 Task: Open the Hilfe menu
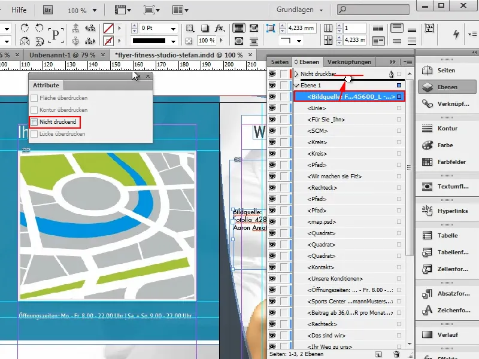(x=19, y=10)
